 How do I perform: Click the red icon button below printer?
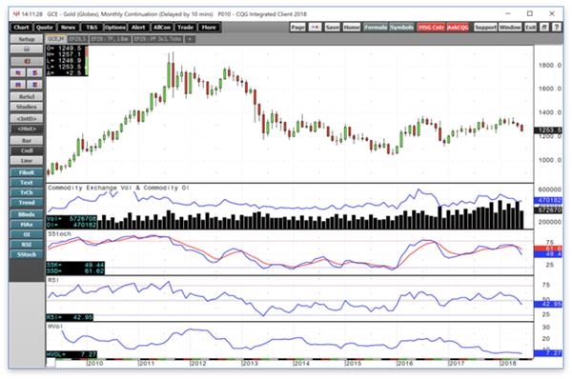tap(27, 61)
